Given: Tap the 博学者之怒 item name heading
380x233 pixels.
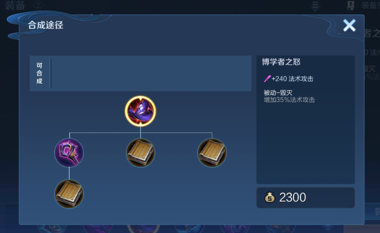Looking at the screenshot, I should [281, 62].
